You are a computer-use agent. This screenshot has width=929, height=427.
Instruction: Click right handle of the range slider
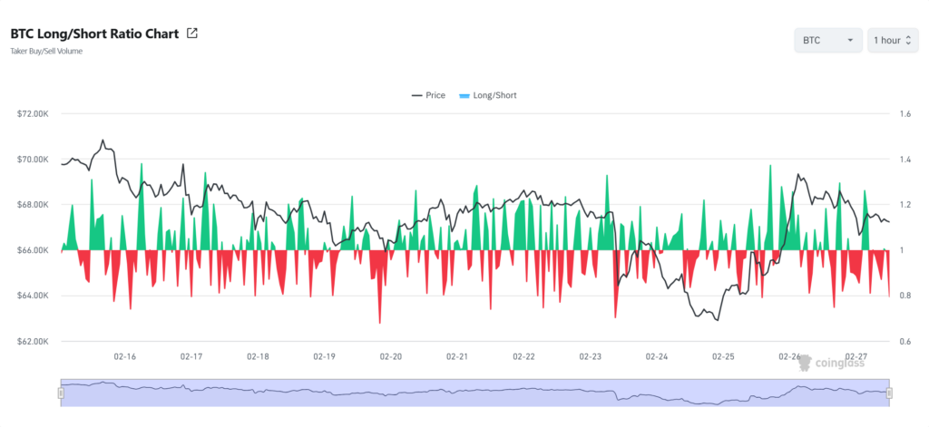coord(889,393)
